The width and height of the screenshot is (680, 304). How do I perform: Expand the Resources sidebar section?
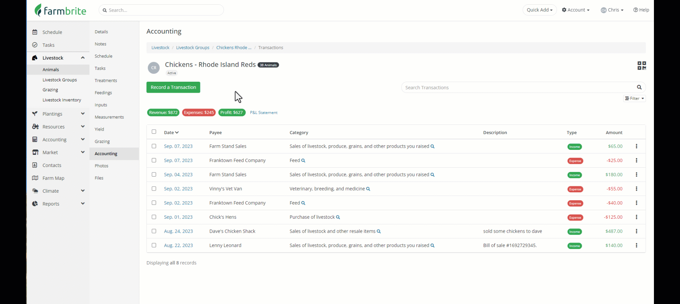pos(83,127)
